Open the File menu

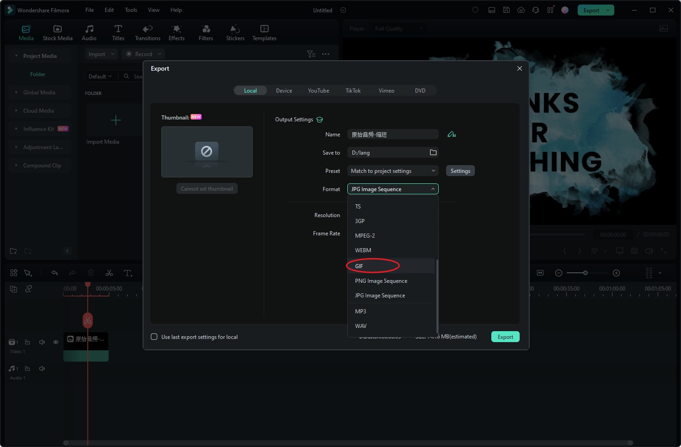pos(90,10)
